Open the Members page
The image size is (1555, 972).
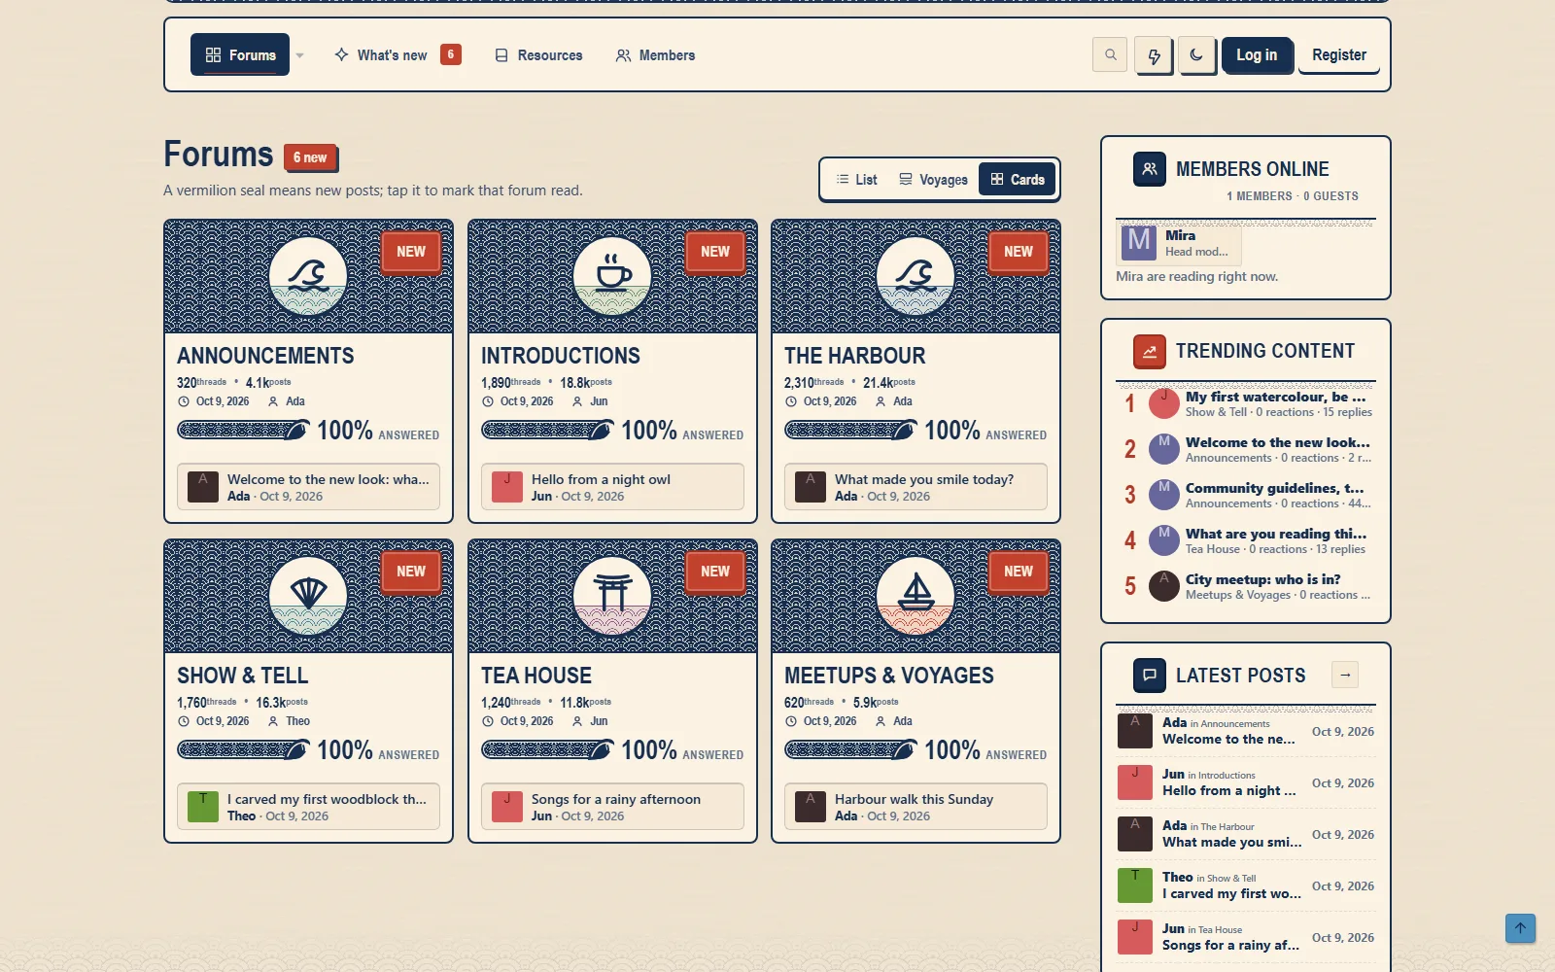[x=655, y=55]
